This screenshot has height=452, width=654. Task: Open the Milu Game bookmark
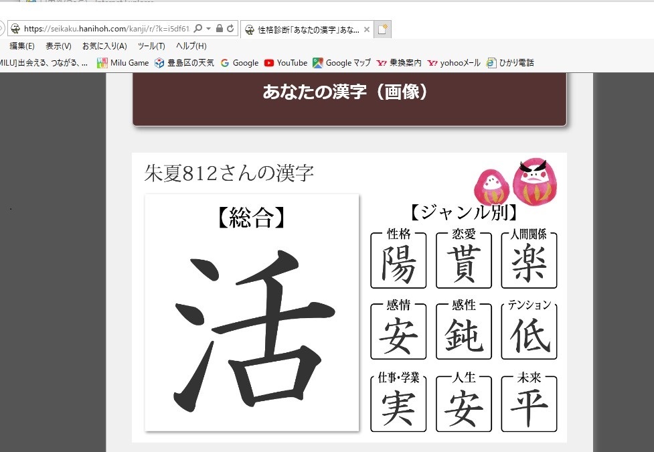[123, 63]
